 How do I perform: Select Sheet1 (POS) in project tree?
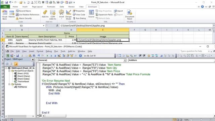point(23,74)
